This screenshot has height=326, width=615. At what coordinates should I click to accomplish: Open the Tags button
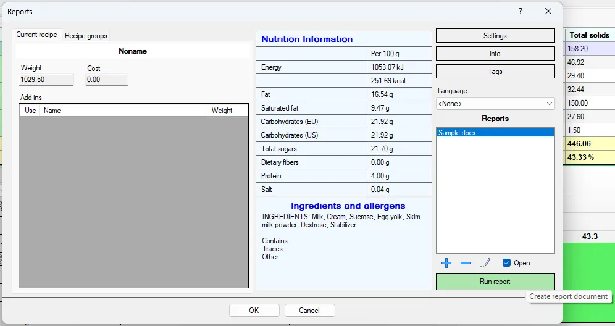pos(495,72)
